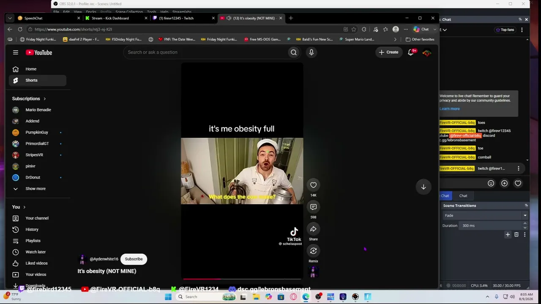
Task: Toggle the microphone icon in the system tray
Action: point(496,297)
